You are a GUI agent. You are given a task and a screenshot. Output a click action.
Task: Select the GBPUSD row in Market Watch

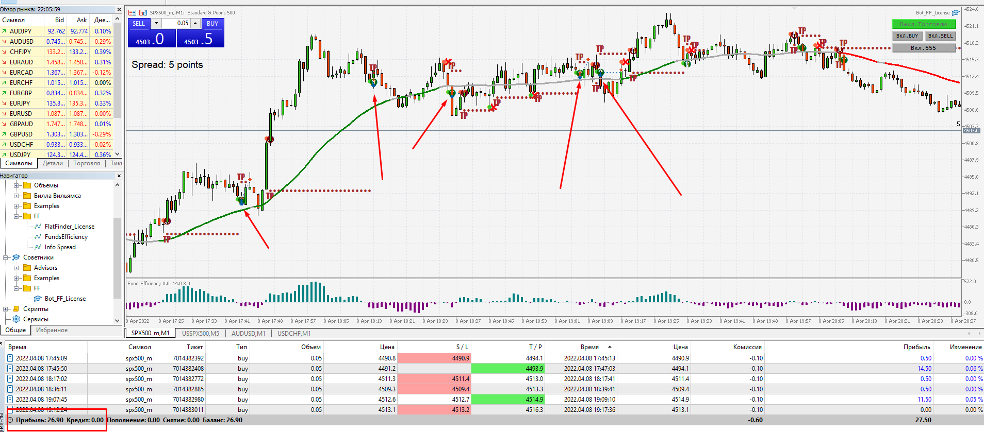point(56,134)
